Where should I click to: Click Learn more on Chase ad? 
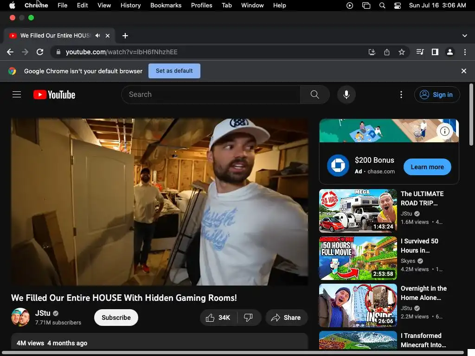[427, 167]
